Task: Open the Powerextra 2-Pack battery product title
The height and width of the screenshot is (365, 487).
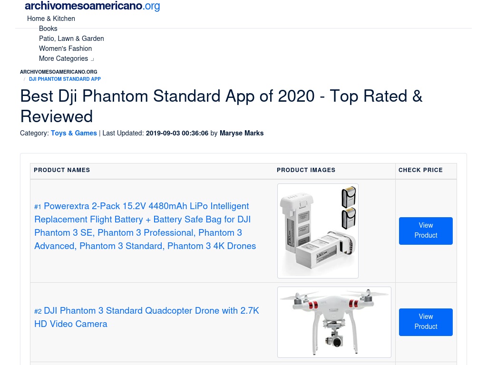Action: 145,226
